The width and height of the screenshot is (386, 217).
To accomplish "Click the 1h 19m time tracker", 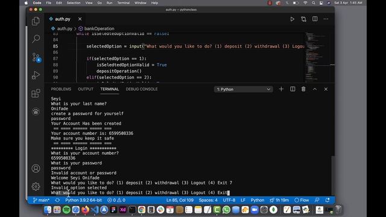I will tap(279, 200).
